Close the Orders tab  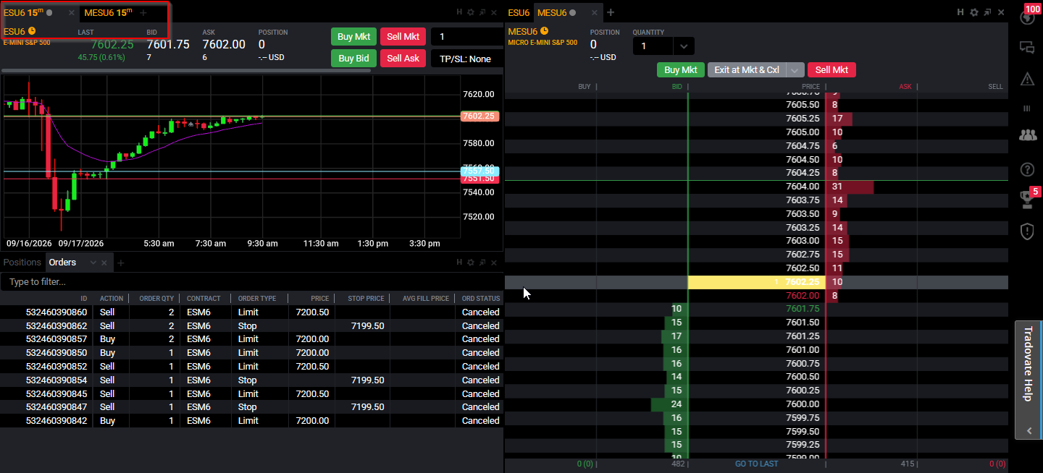tap(104, 263)
